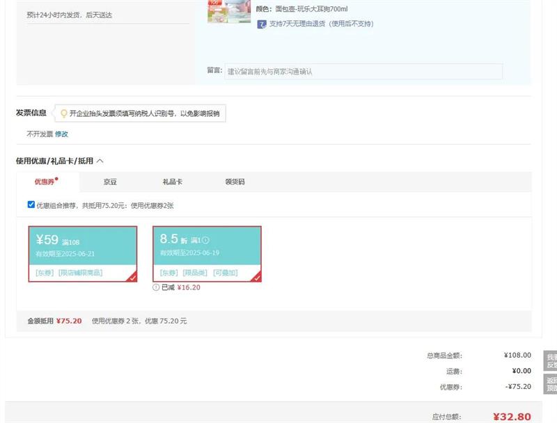The width and height of the screenshot is (557, 423).
Task: Click the 留言 message input field
Action: (363, 72)
